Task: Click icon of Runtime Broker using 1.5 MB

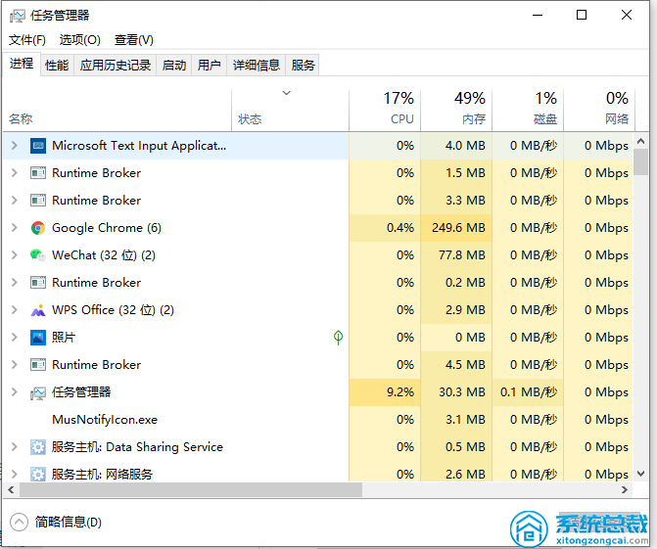Action: pos(38,173)
